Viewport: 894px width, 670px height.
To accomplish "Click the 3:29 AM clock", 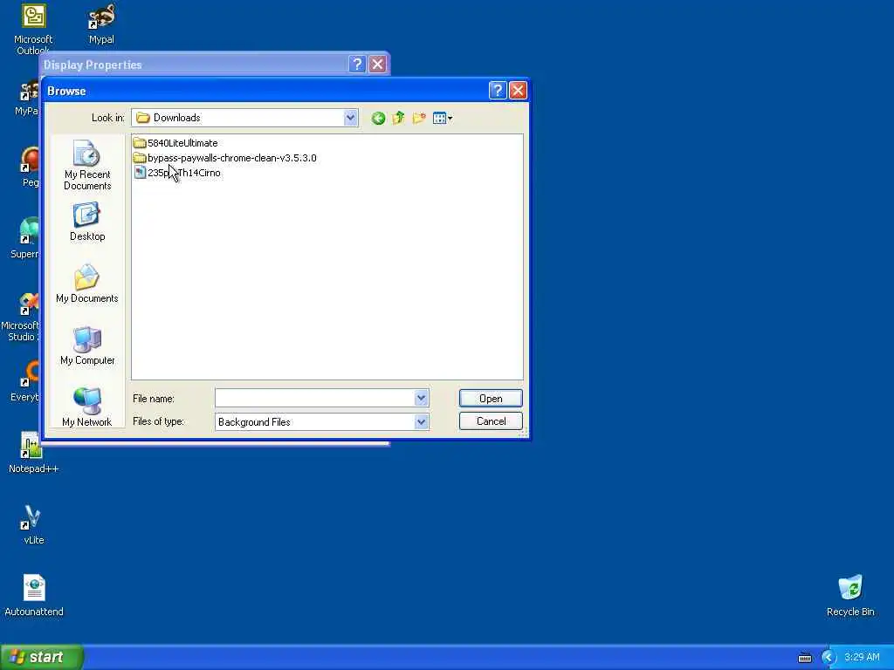I will click(x=862, y=657).
